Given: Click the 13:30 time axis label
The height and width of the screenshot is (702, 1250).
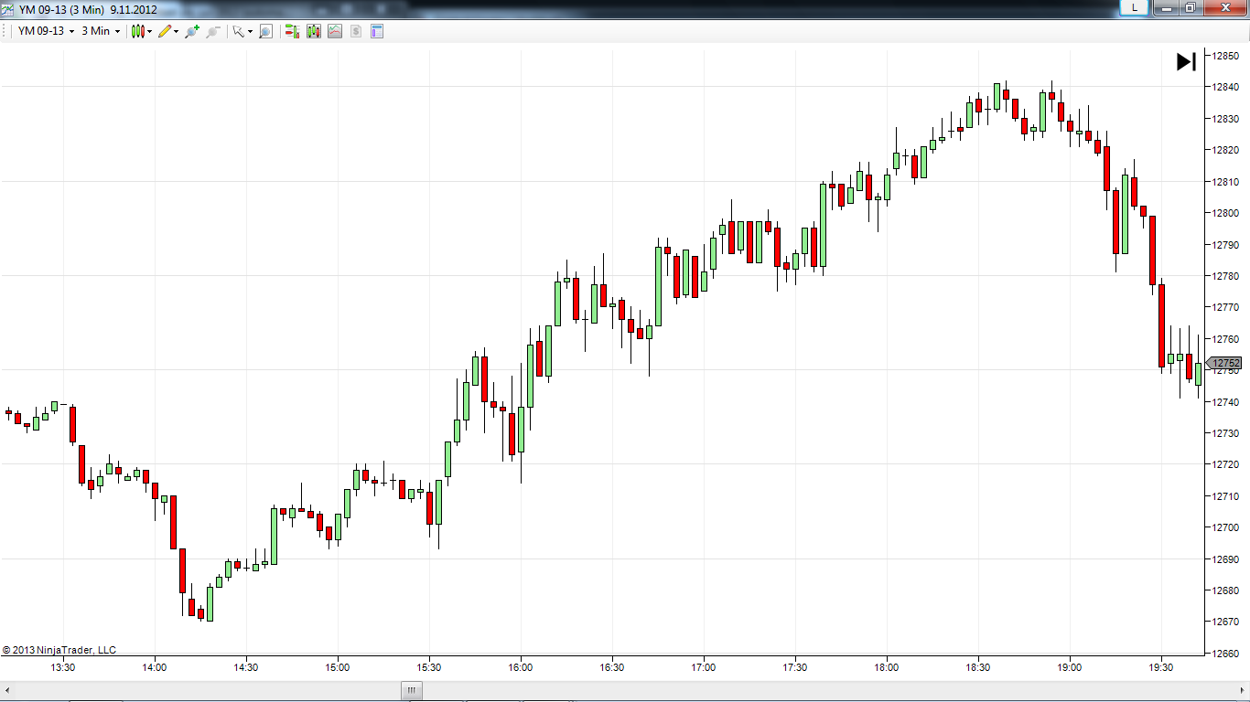Looking at the screenshot, I should coord(63,667).
